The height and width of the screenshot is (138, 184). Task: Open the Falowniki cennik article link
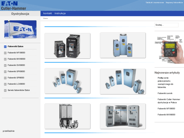tap(165, 93)
